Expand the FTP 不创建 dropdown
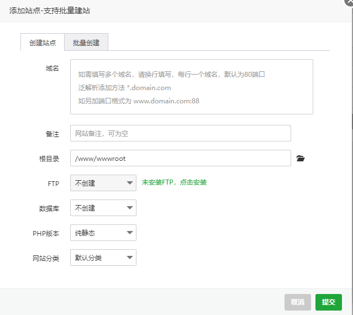This screenshot has height=315, width=353. (x=103, y=183)
